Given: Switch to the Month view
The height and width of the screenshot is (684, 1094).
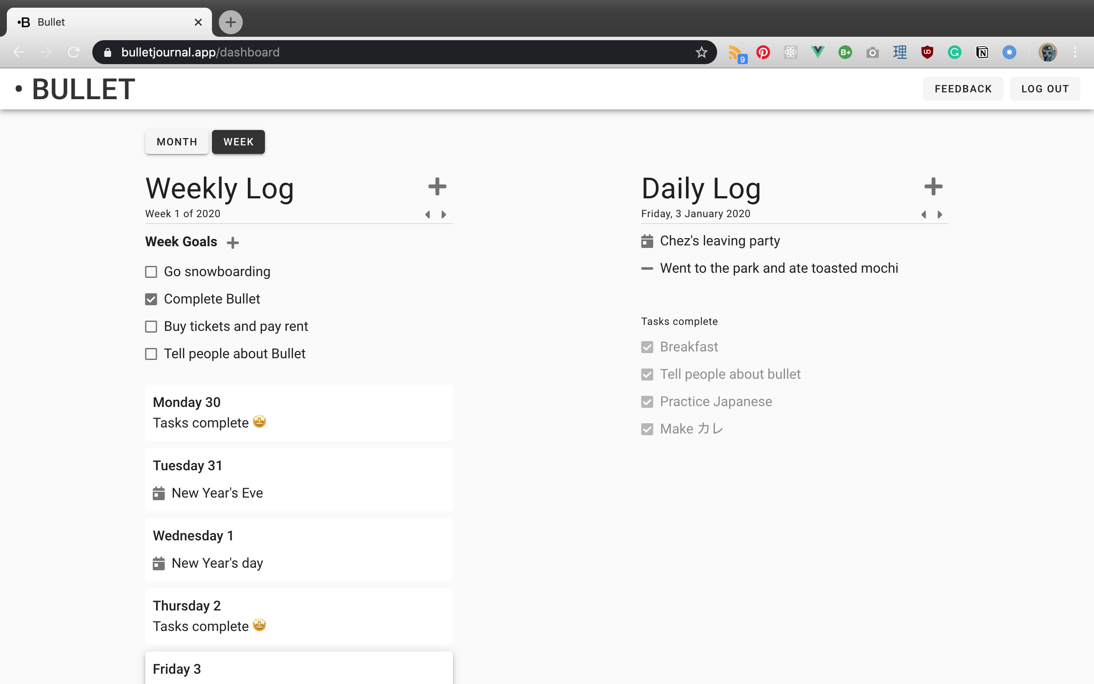Looking at the screenshot, I should pyautogui.click(x=176, y=142).
